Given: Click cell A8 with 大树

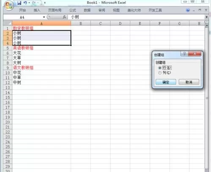Looking at the screenshot, I should tap(41, 63).
